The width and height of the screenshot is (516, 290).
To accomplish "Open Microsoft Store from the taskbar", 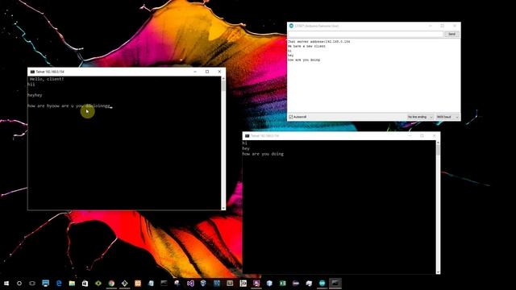I will point(85,283).
